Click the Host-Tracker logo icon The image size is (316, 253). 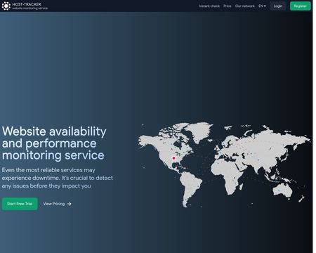click(x=6, y=6)
